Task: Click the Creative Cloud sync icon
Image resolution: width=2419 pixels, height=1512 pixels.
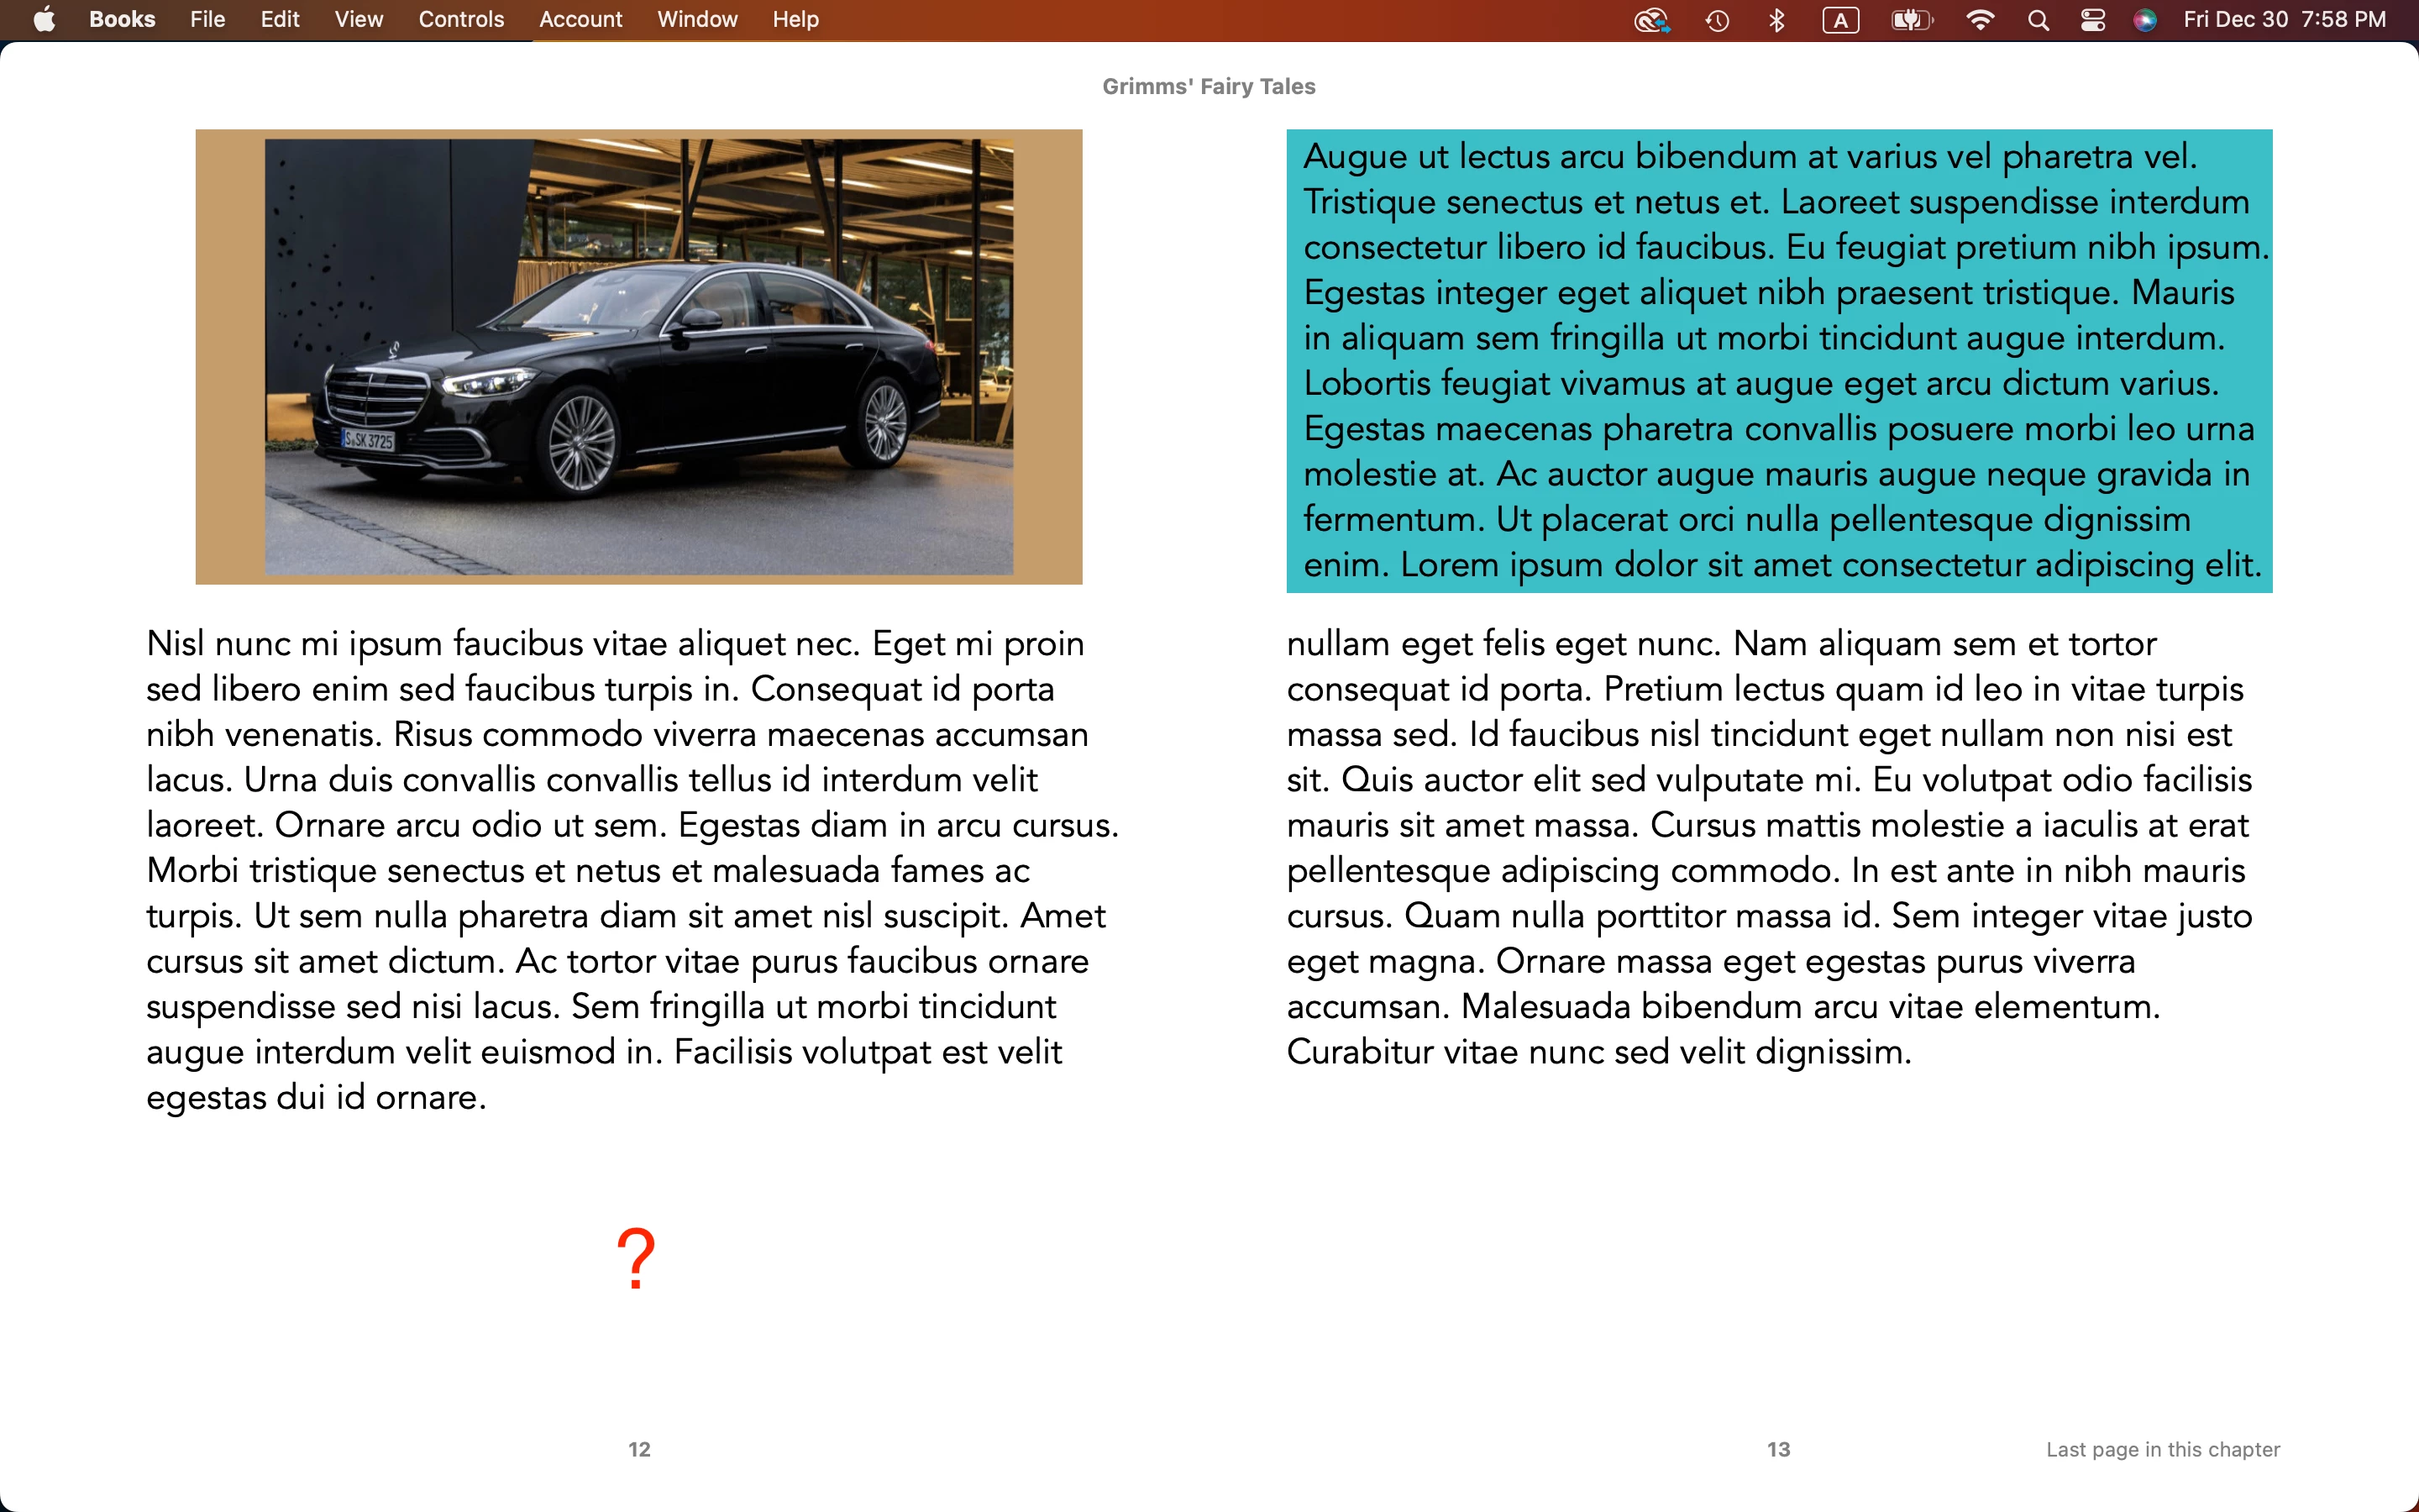Action: (x=1651, y=20)
